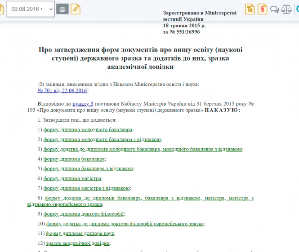
Task: Open 'форму диплома магістра' link
Action: tap(72, 178)
